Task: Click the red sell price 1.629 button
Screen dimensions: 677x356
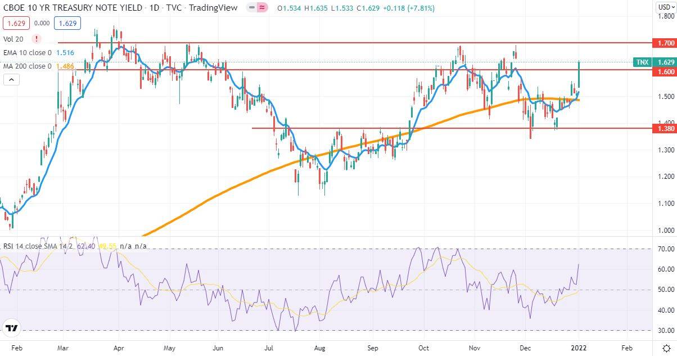Action: tap(16, 24)
